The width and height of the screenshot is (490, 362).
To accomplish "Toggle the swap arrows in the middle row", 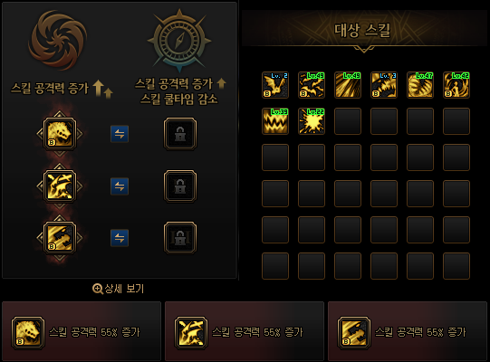I will pos(120,186).
